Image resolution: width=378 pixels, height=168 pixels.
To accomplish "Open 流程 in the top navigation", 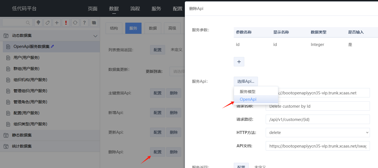I will [x=135, y=9].
